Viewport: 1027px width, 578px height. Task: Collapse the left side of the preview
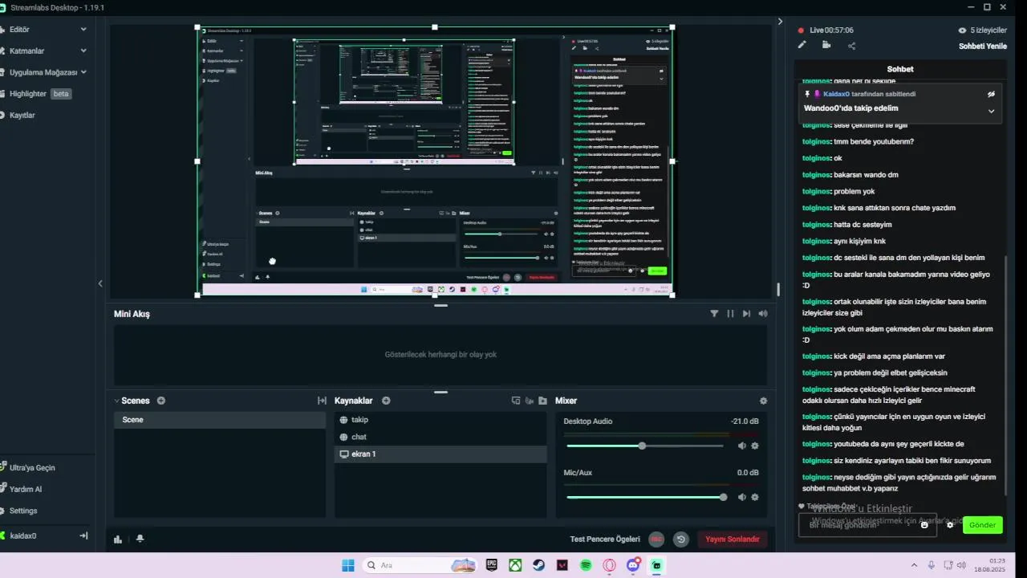coord(100,283)
